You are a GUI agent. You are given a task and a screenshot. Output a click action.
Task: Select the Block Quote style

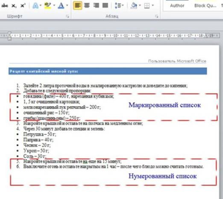(x=205, y=6)
